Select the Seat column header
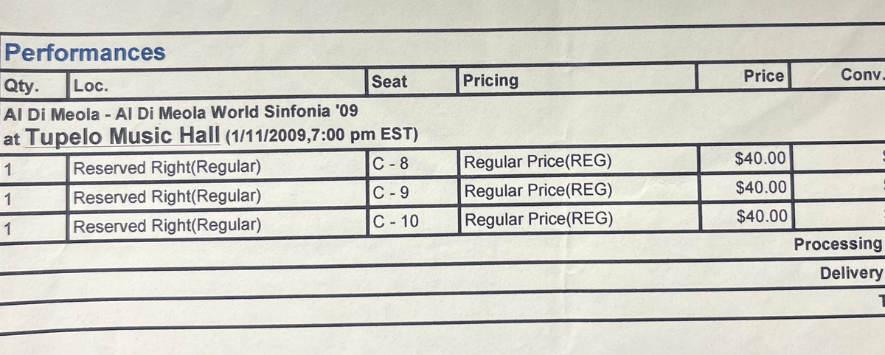 tap(389, 81)
